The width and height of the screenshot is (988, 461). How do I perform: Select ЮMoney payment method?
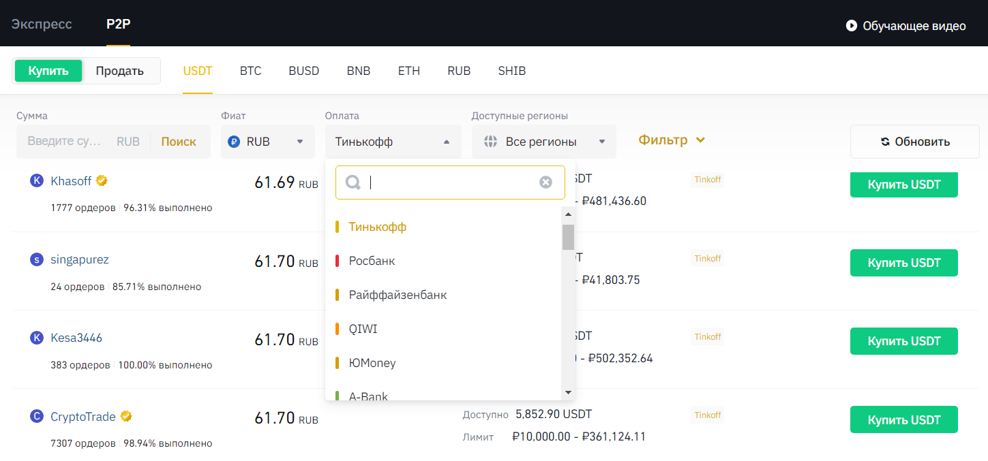444,363
